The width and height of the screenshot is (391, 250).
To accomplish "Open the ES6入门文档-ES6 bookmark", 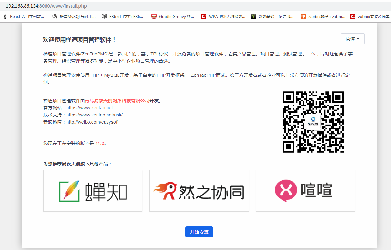I will tap(123, 16).
